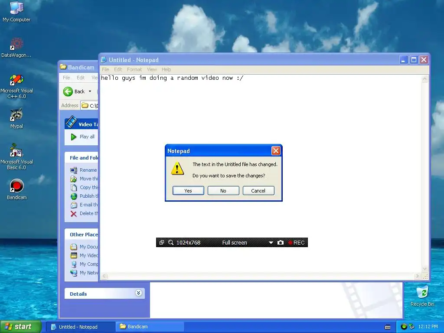Click the Address bar in Bandicam folder
444x333 pixels.
coord(89,105)
